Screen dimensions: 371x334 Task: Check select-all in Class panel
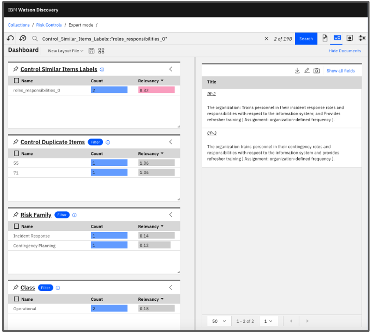point(16,299)
